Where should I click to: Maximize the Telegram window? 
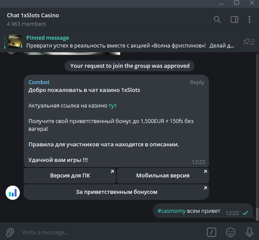click(x=237, y=3)
